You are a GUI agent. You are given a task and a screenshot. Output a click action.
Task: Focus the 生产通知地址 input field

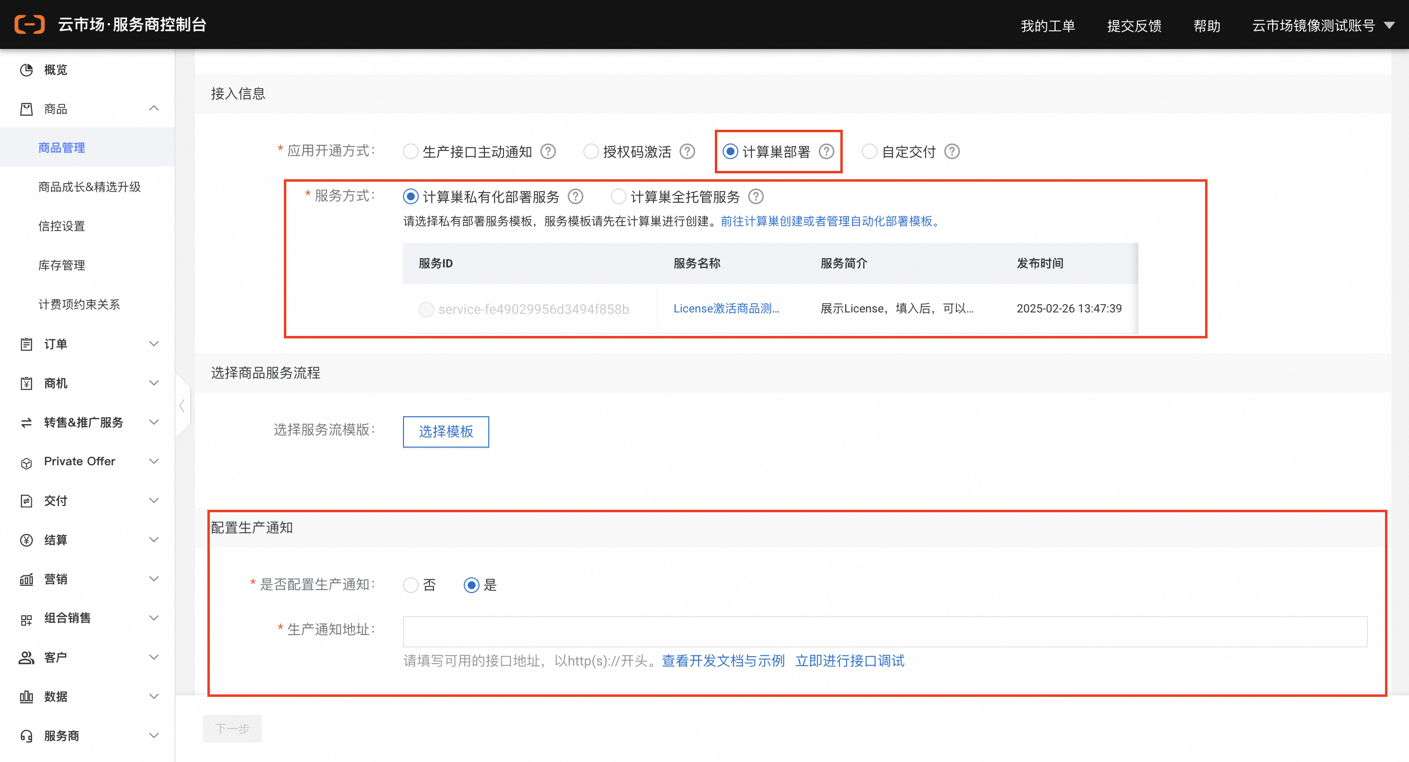click(x=885, y=632)
